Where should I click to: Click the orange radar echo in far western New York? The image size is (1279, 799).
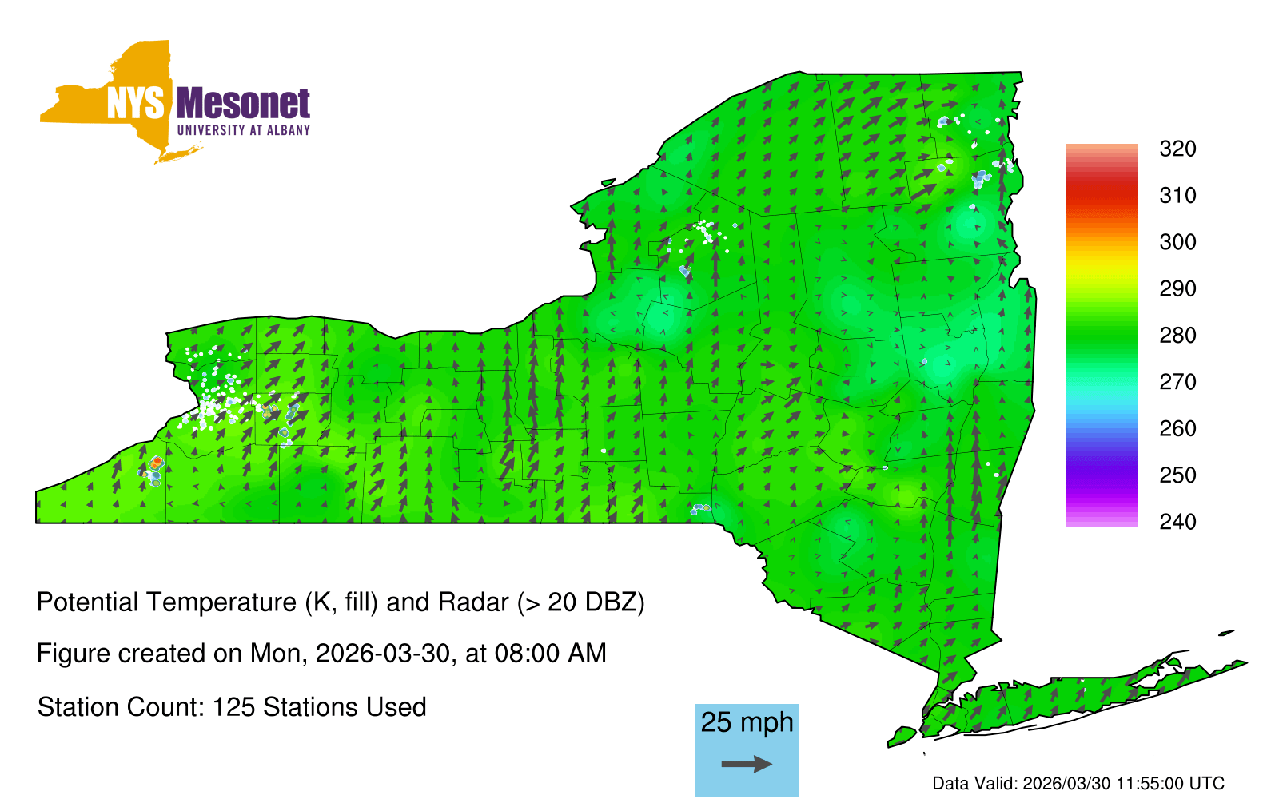(x=156, y=463)
